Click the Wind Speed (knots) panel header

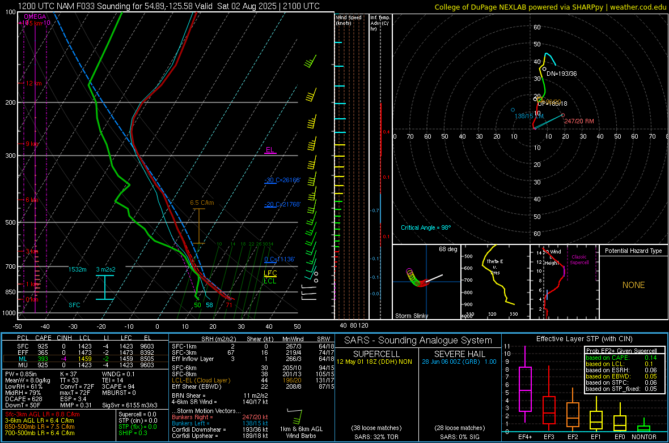(x=349, y=20)
